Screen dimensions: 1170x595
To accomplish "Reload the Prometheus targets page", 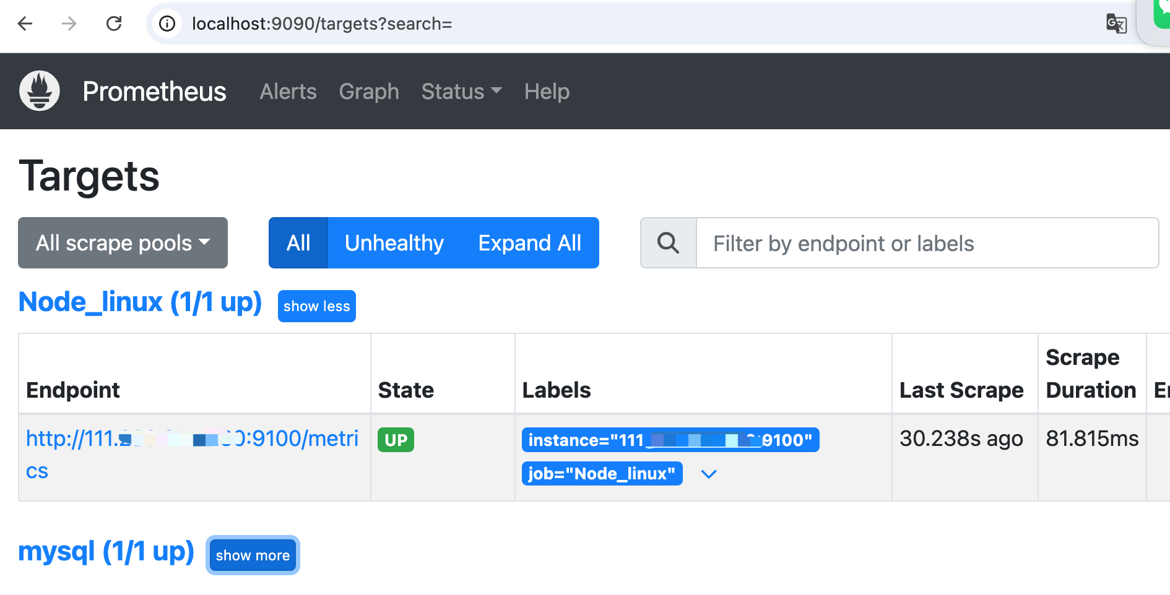I will 114,24.
